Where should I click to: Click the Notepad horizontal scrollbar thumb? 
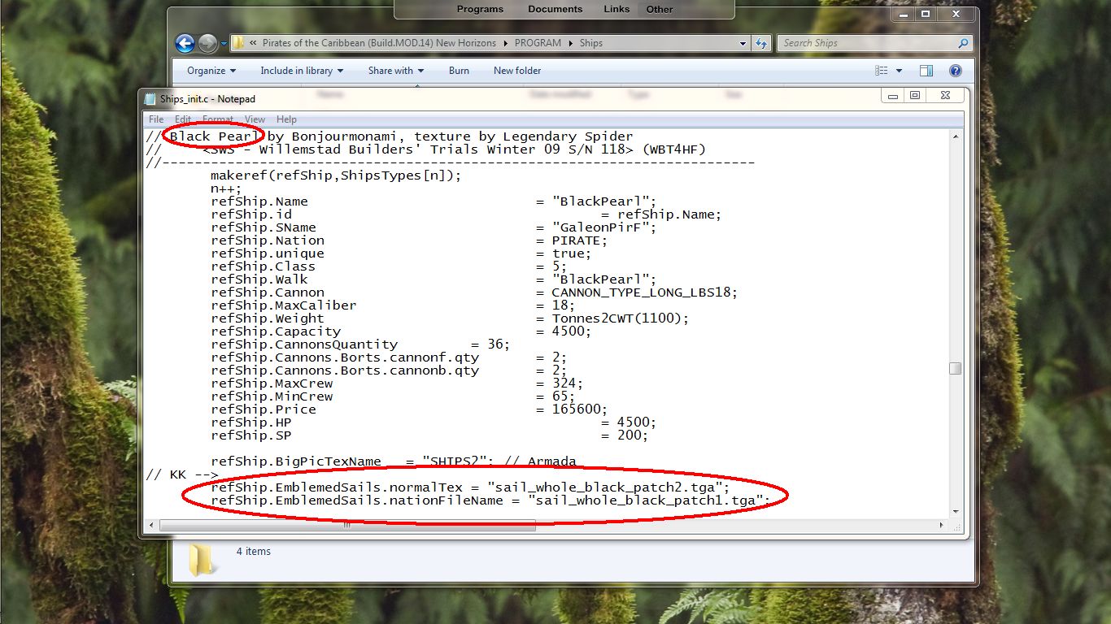pos(347,525)
